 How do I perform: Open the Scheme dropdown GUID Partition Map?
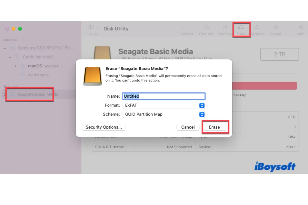pos(163,114)
